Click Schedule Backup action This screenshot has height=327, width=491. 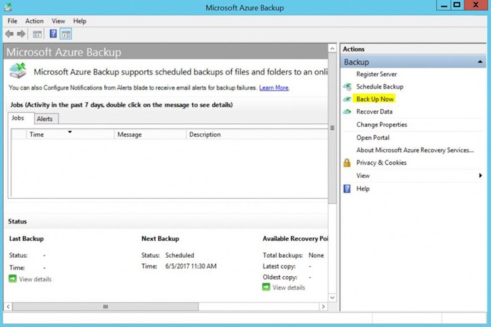click(x=380, y=87)
